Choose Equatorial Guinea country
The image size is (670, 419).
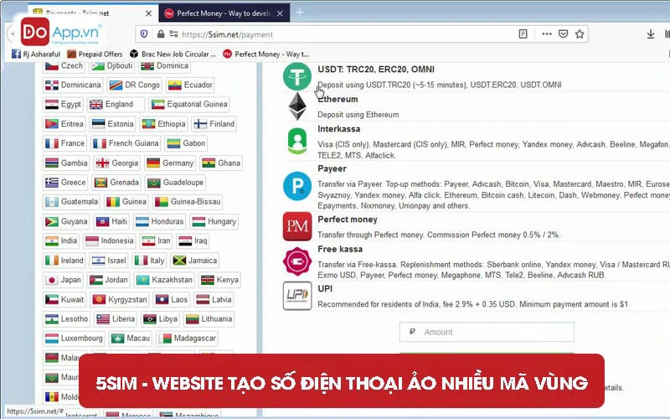tap(190, 104)
